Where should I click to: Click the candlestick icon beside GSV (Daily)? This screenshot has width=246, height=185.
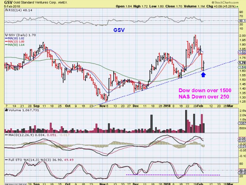click(6, 35)
